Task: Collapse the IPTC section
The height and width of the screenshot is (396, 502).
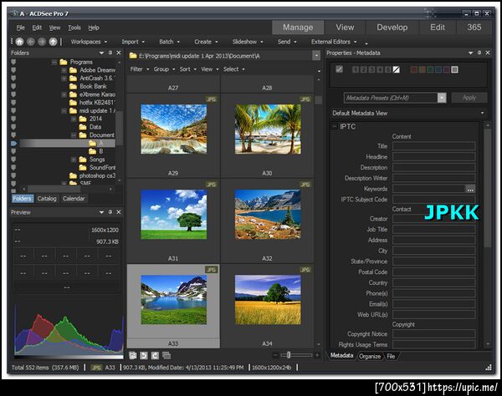Action: [x=334, y=126]
